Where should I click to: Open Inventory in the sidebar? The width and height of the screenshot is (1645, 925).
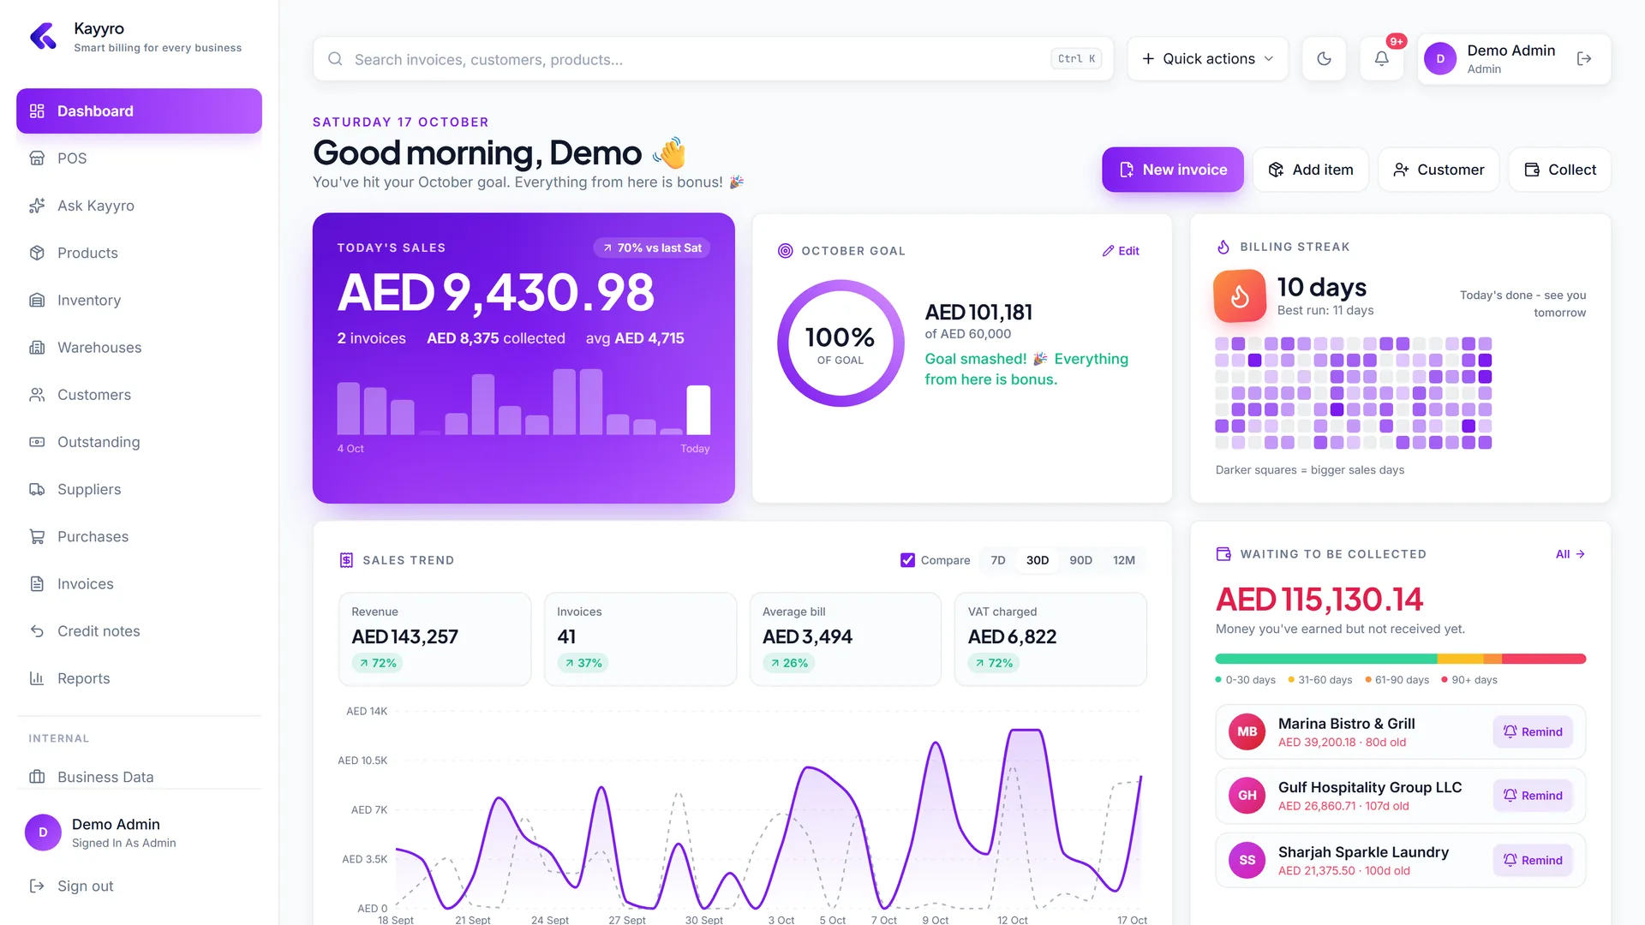click(139, 300)
